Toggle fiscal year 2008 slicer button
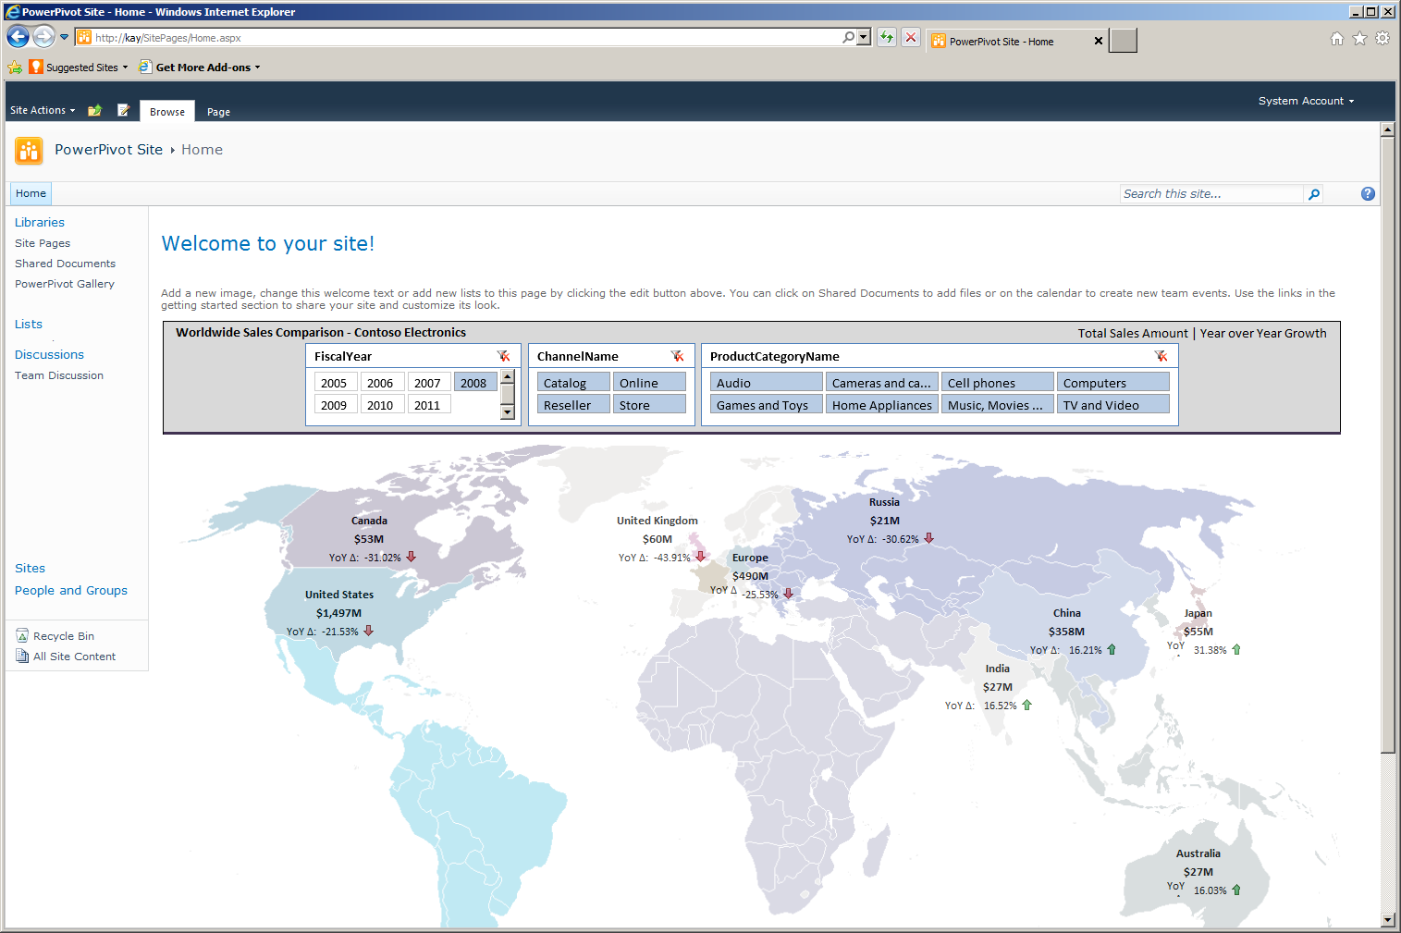This screenshot has width=1401, height=933. point(473,383)
